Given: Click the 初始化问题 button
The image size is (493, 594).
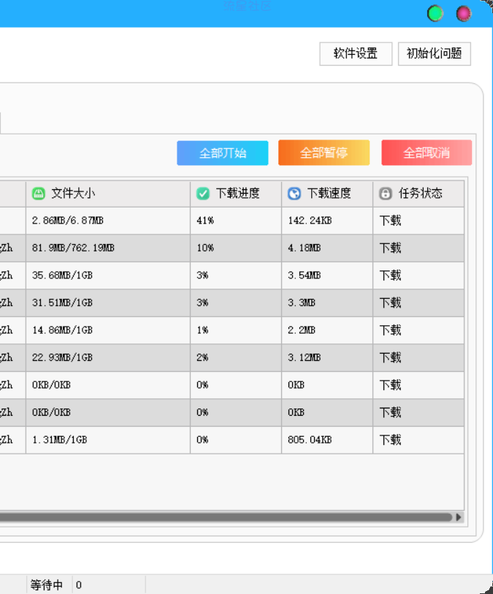Looking at the screenshot, I should click(x=435, y=54).
